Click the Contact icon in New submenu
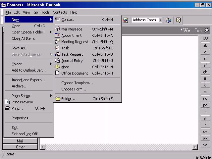This screenshot has width=212, height=159. (x=57, y=19)
